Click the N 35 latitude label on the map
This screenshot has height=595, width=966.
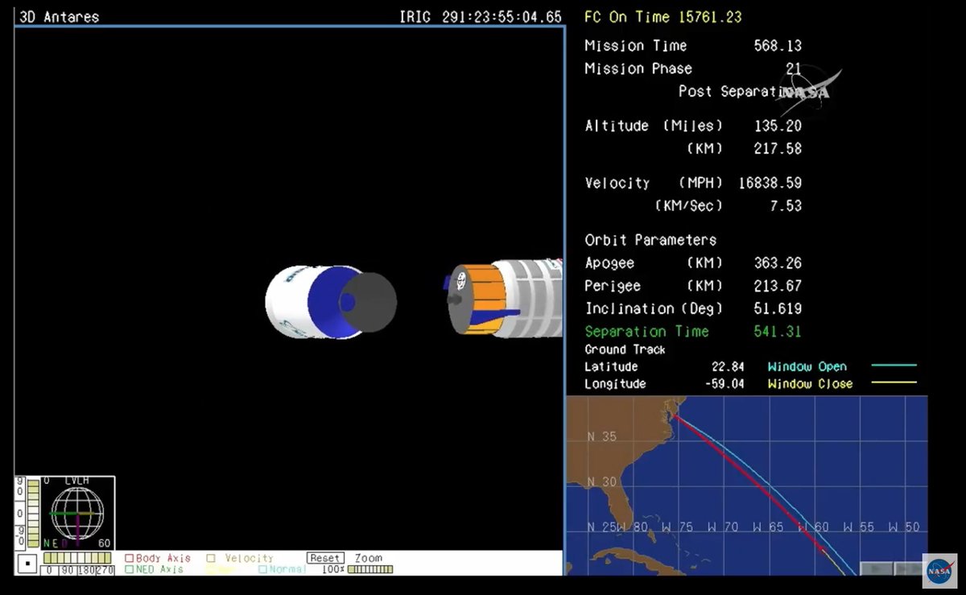pos(601,437)
